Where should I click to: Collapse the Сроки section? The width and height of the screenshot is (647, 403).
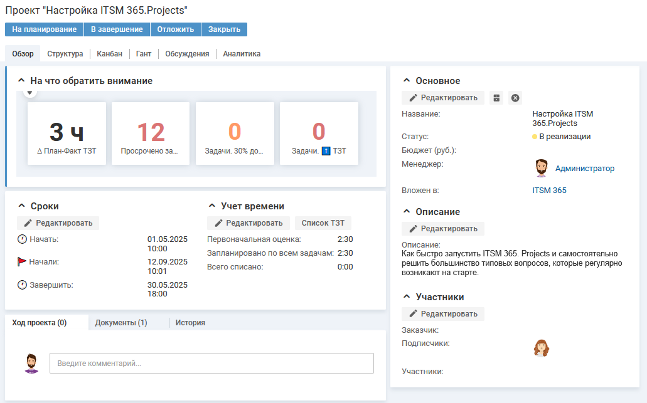[21, 206]
